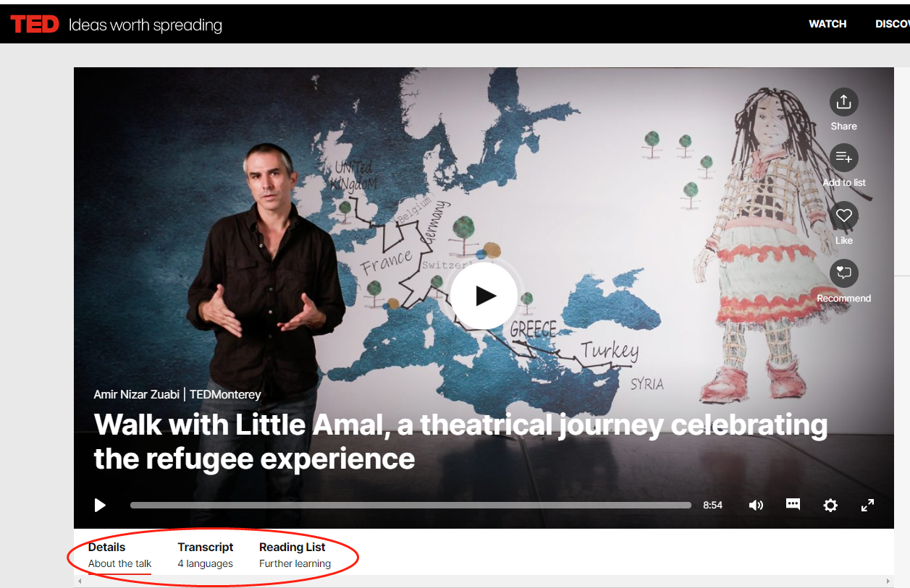This screenshot has height=588, width=910.
Task: Play the video from the control bar
Action: 100,505
